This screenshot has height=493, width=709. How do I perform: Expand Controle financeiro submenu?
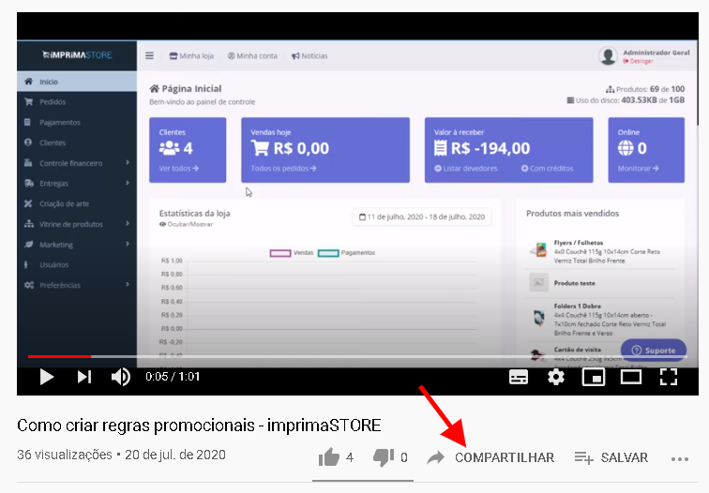point(77,163)
